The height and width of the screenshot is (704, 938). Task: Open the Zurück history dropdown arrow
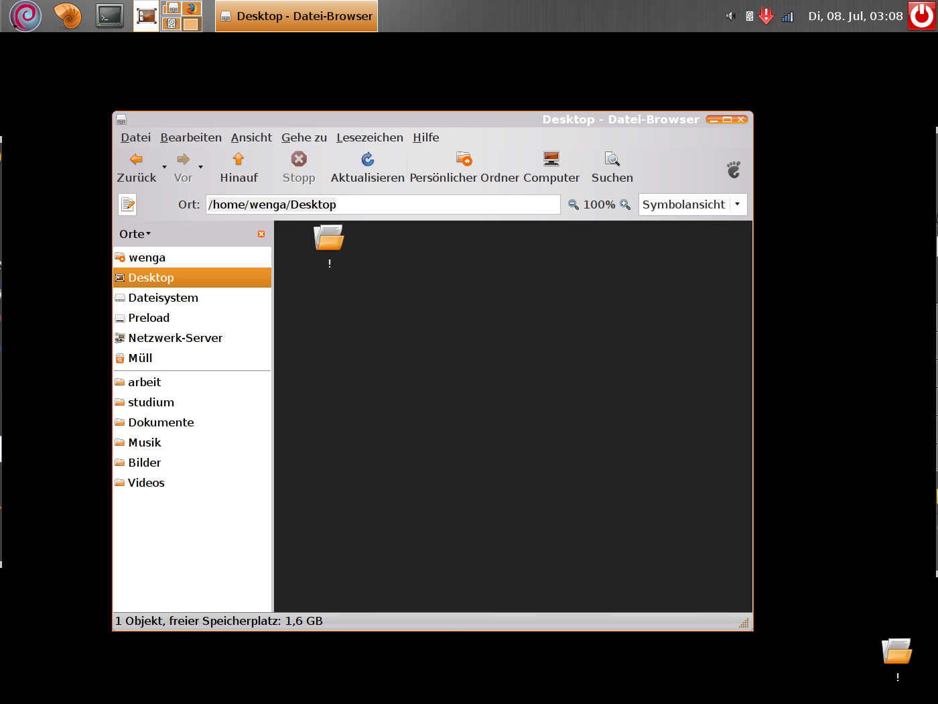point(164,167)
